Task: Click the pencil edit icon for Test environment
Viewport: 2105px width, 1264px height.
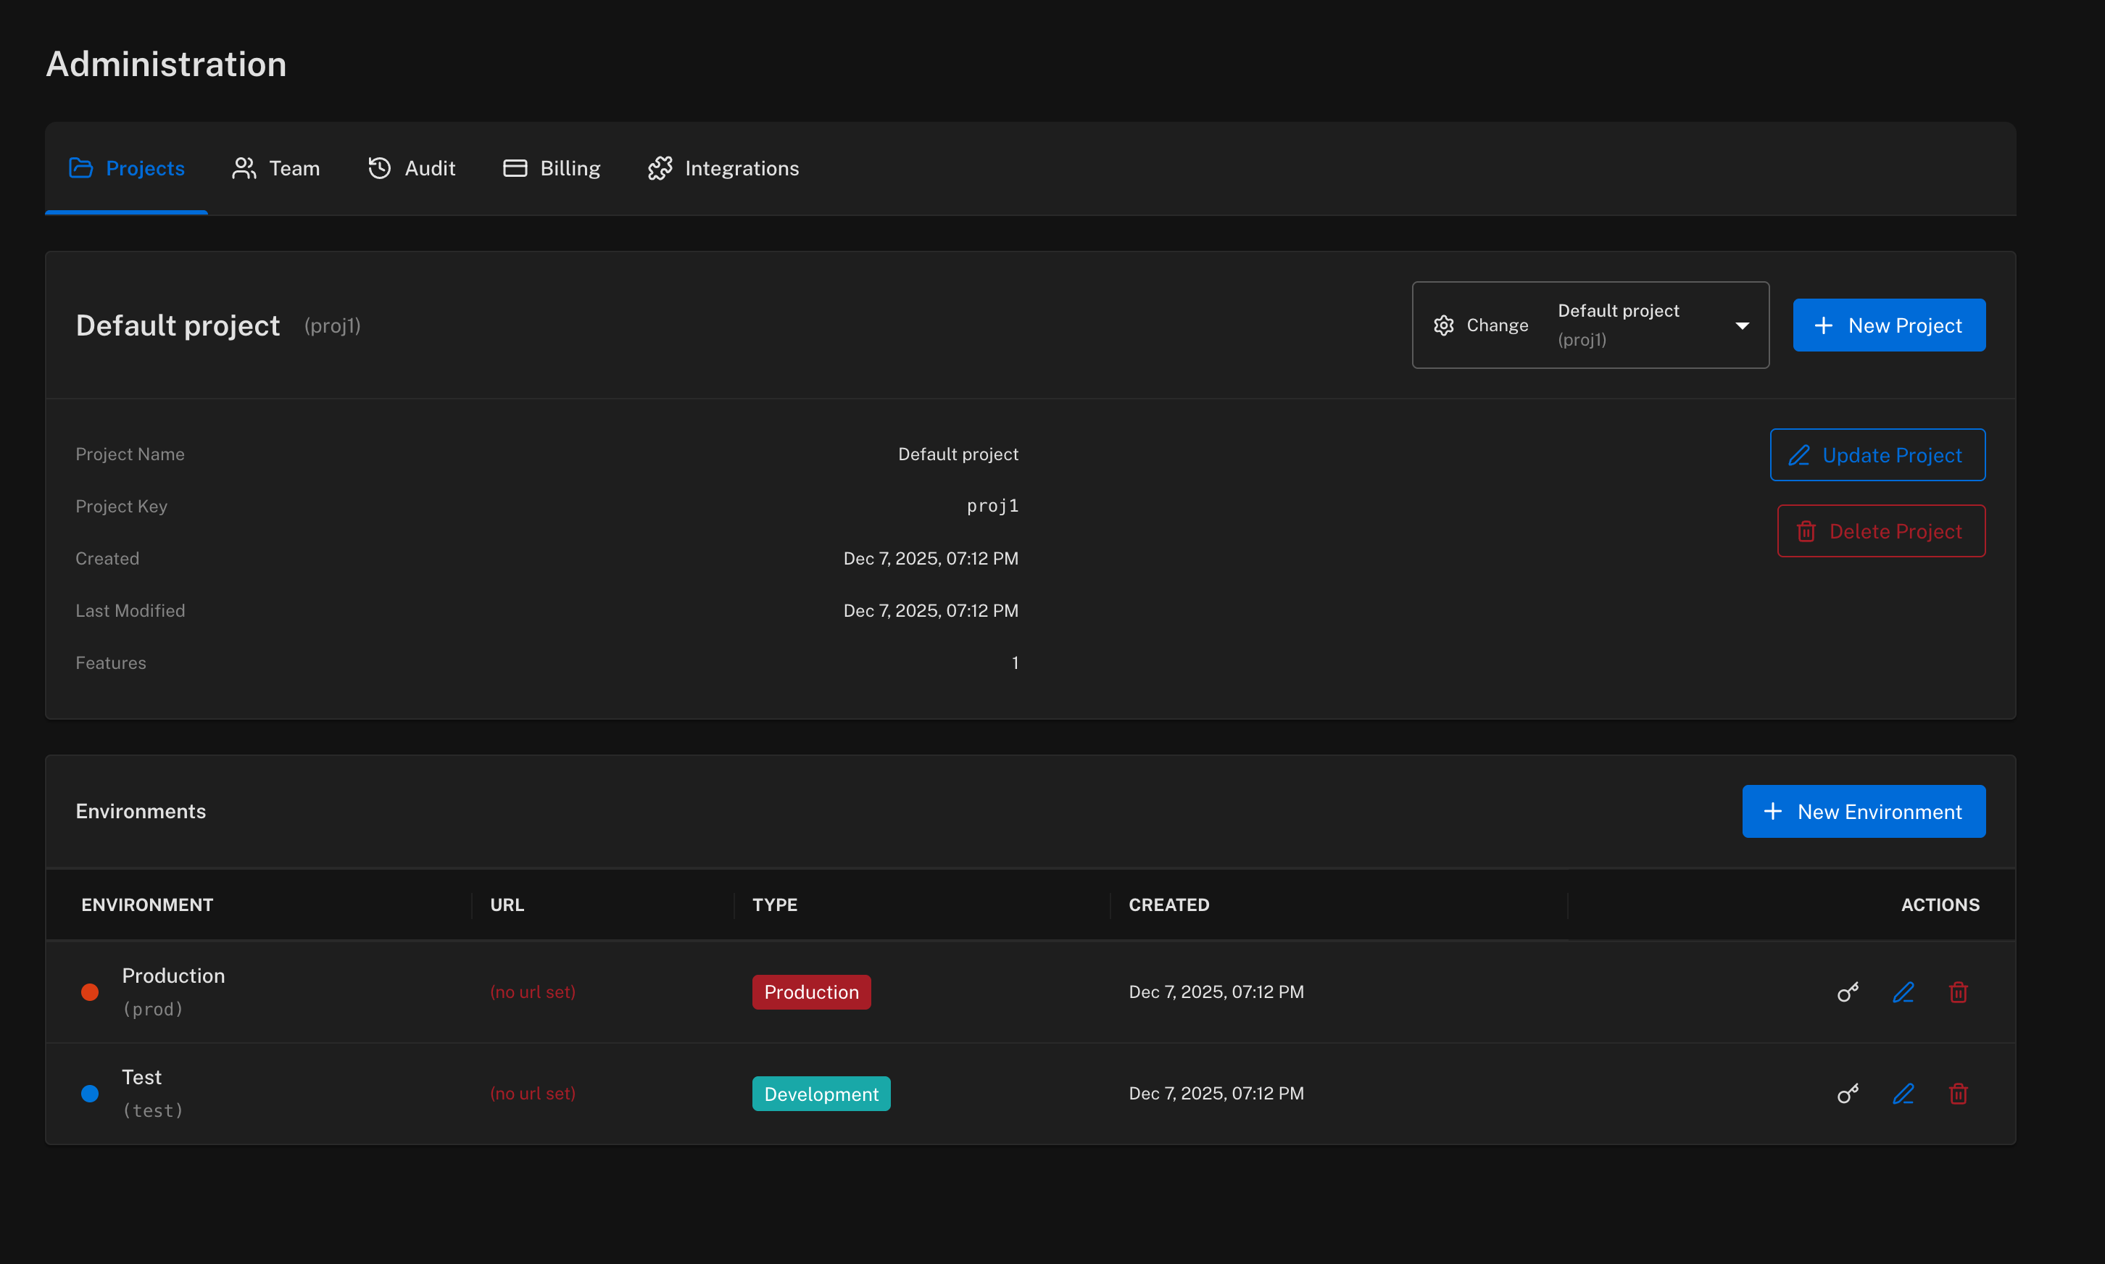Action: 1903,1094
